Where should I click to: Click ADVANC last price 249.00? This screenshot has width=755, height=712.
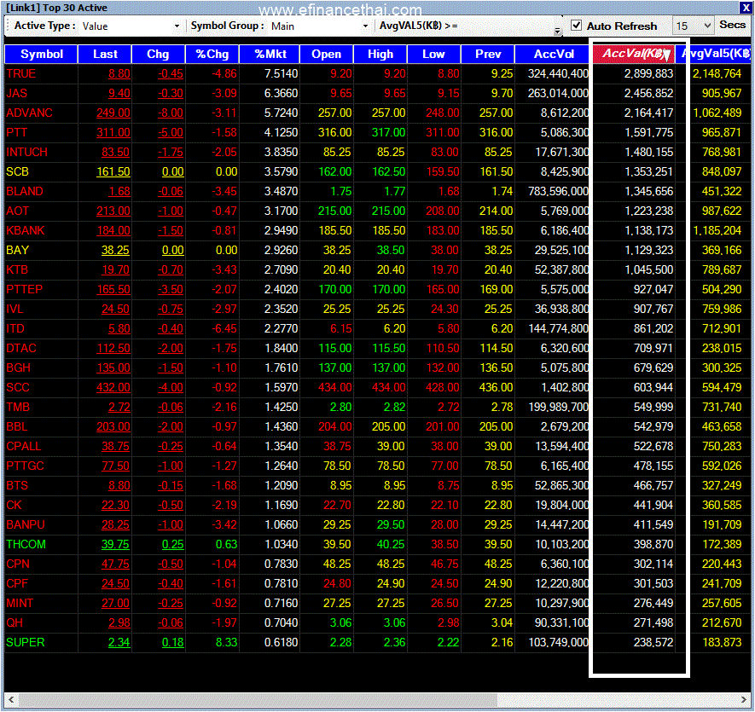point(113,113)
